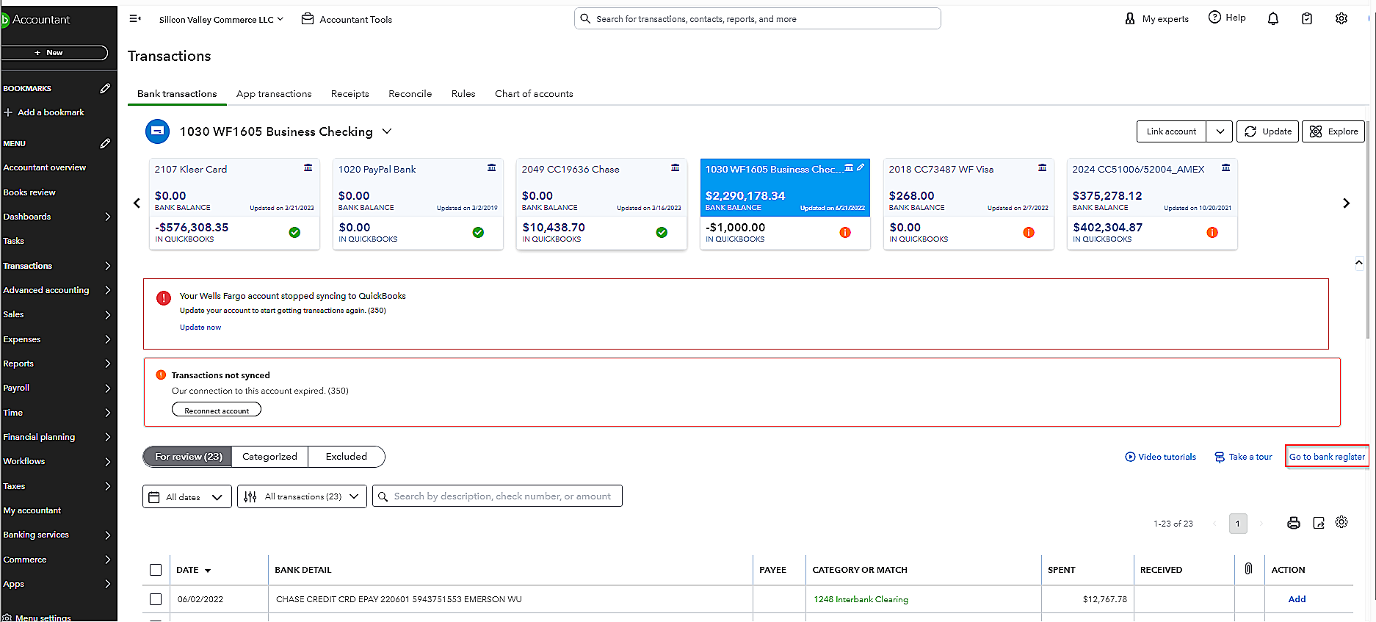The image size is (1376, 622).
Task: Collapse the left navigation menu icon
Action: (135, 19)
